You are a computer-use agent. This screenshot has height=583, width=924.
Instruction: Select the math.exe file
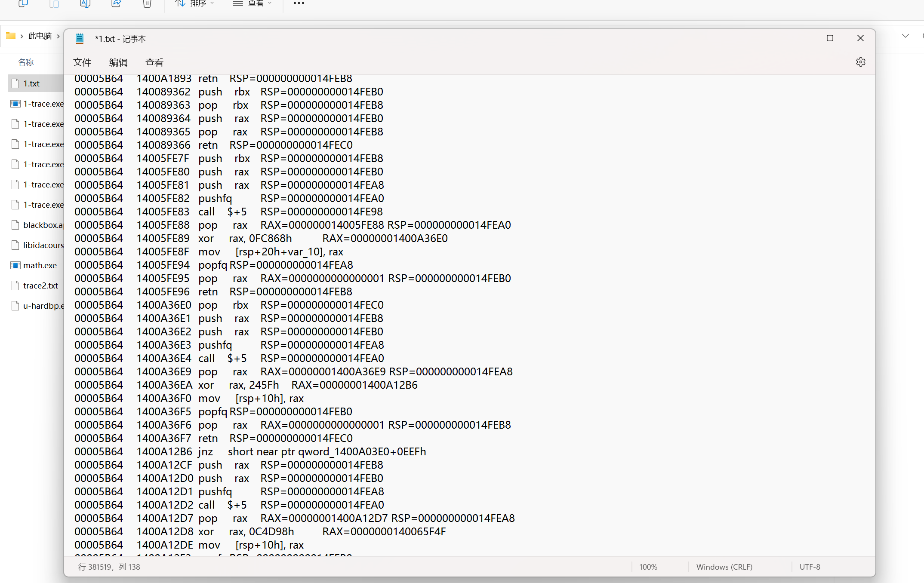[40, 265]
